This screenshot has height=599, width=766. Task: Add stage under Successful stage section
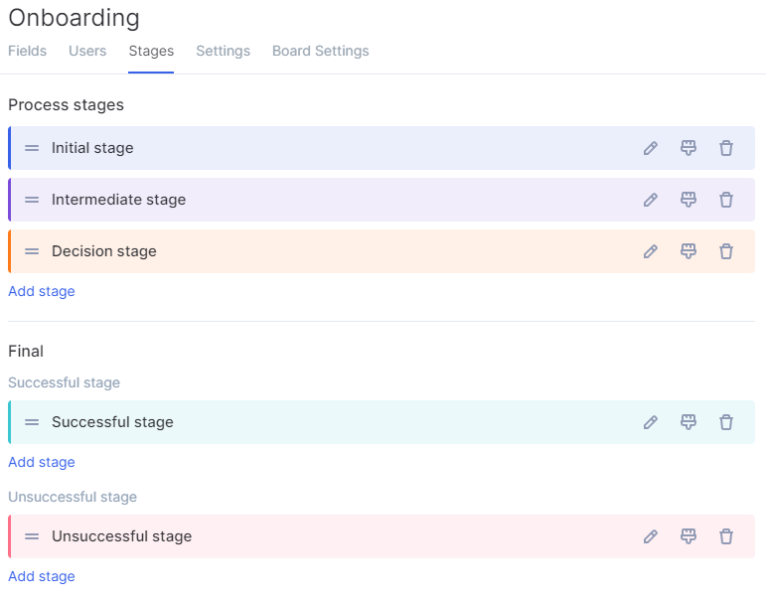tap(42, 462)
